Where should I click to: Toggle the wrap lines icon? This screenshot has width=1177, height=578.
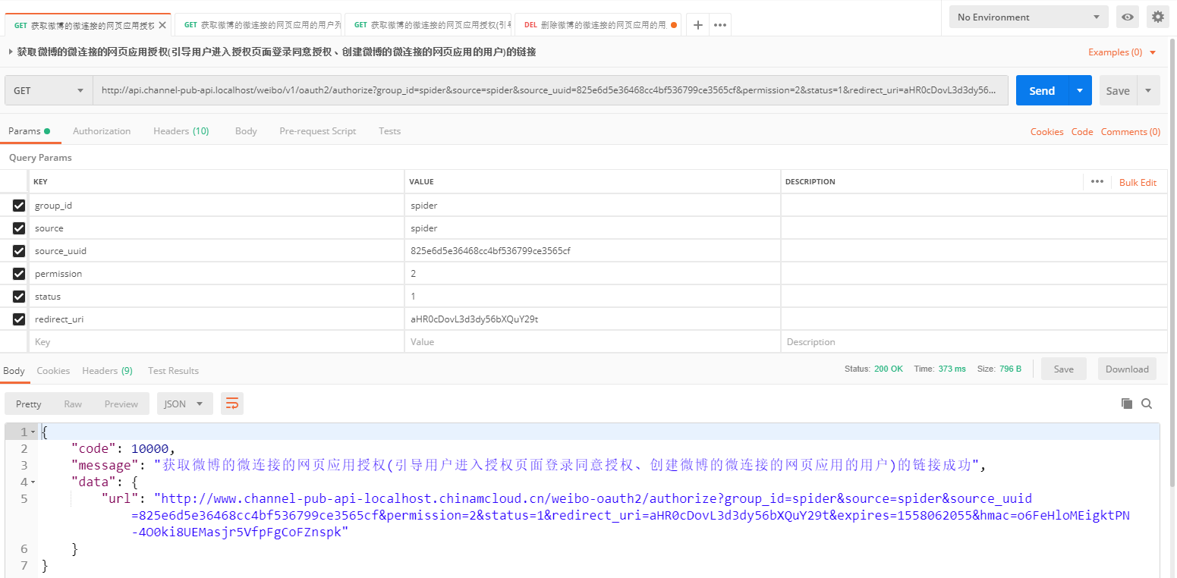(x=232, y=404)
